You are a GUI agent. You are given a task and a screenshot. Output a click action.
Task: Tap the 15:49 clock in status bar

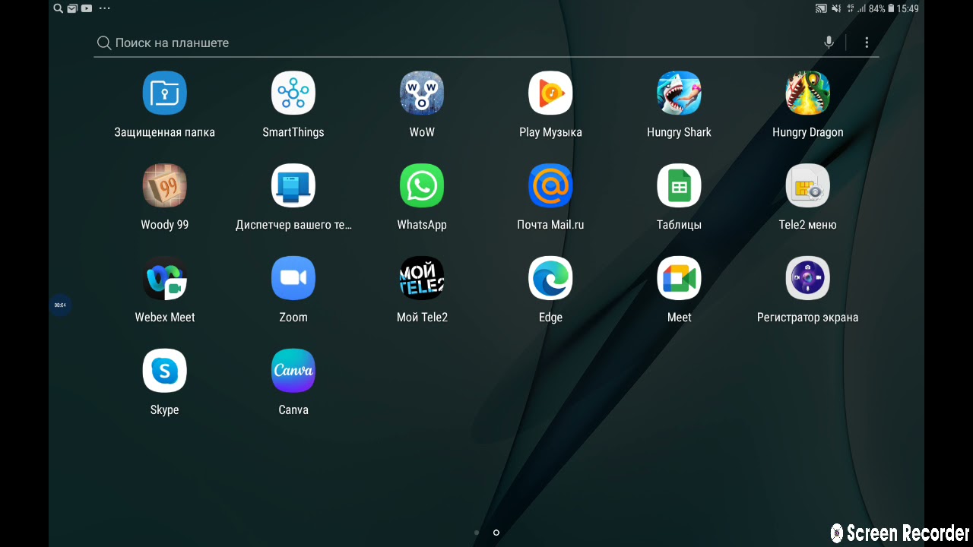(x=908, y=9)
